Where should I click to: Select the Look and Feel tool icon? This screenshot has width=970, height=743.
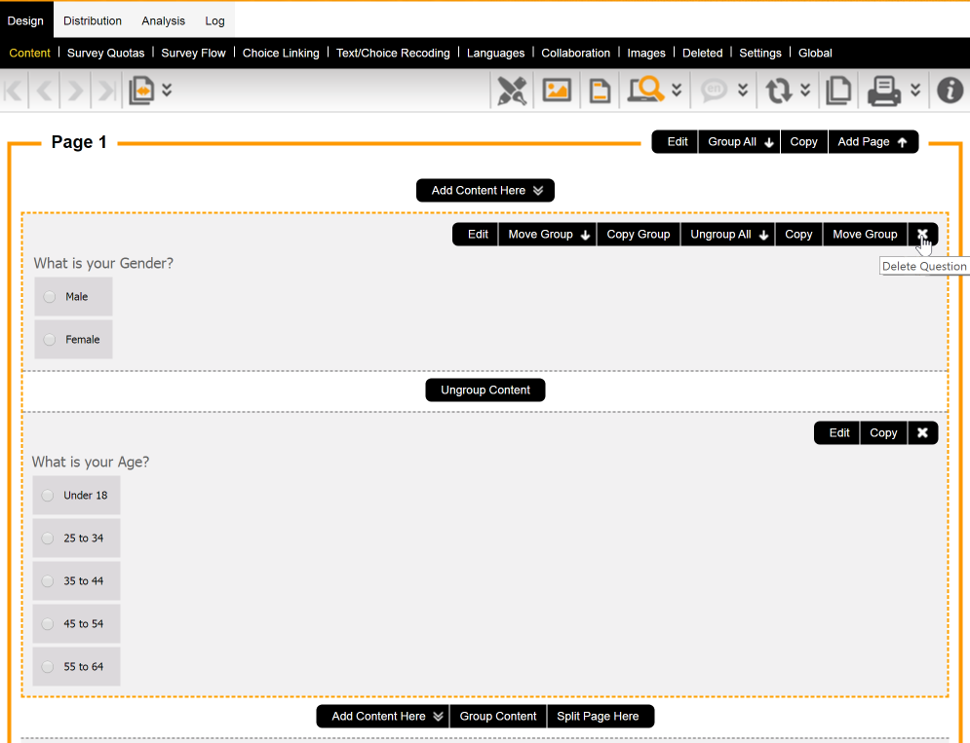coord(511,90)
